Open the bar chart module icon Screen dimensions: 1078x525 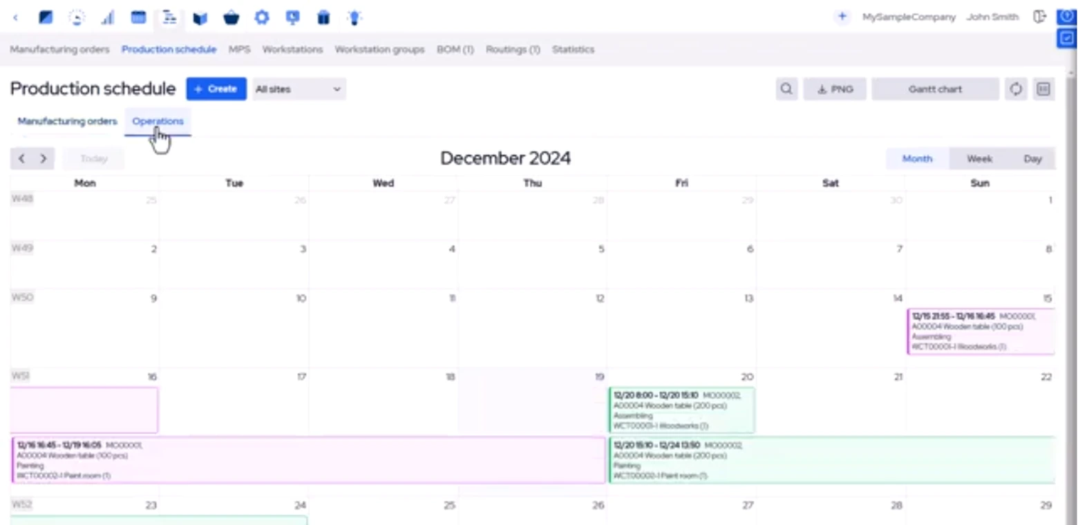tap(108, 18)
